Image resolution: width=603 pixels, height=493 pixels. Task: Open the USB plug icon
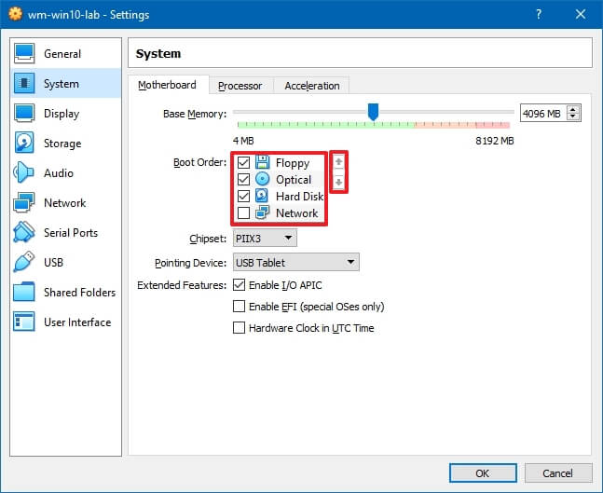(24, 262)
